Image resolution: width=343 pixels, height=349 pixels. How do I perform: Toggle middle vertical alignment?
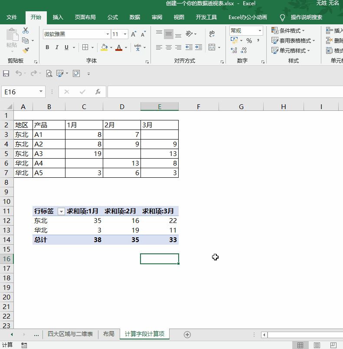(169, 34)
